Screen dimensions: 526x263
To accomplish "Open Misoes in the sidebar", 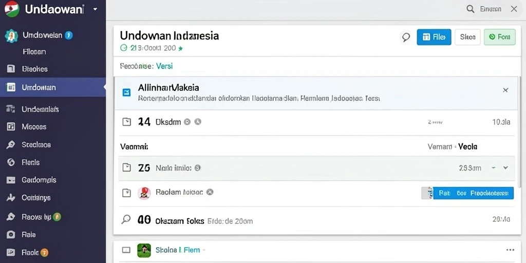I will tap(34, 126).
